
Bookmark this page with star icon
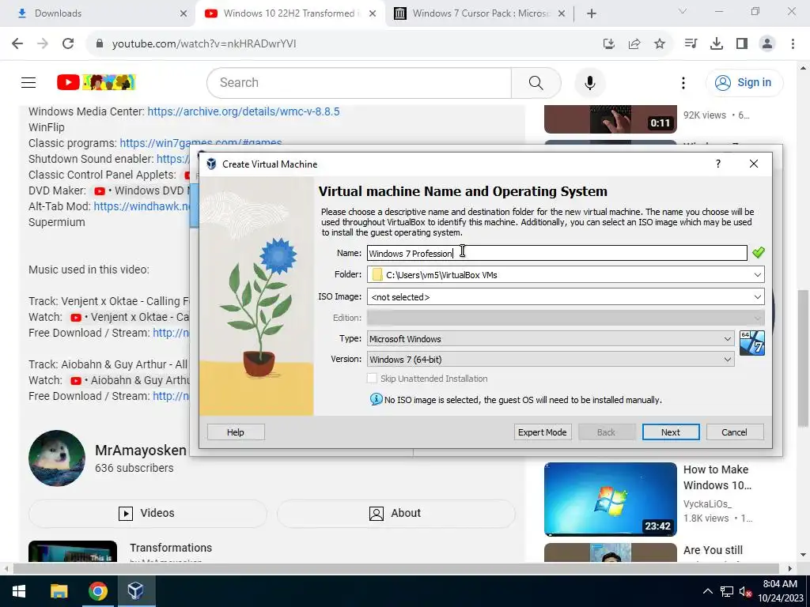(x=660, y=44)
